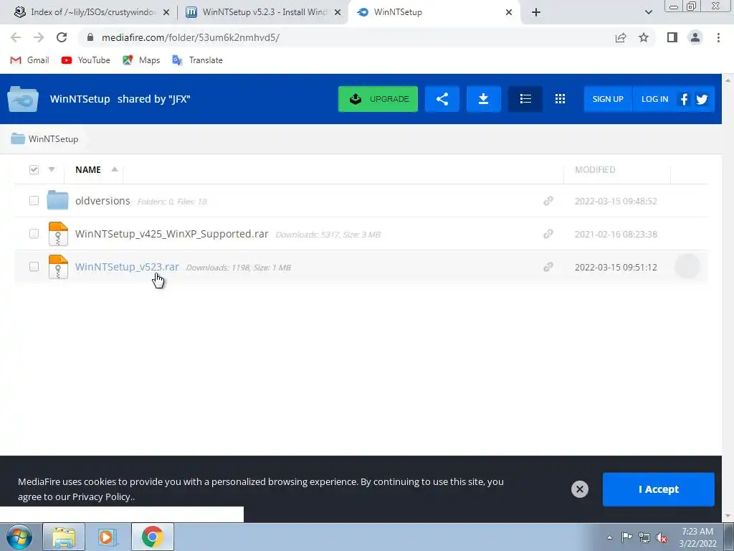Click Chrome icon in taskbar

pos(152,537)
